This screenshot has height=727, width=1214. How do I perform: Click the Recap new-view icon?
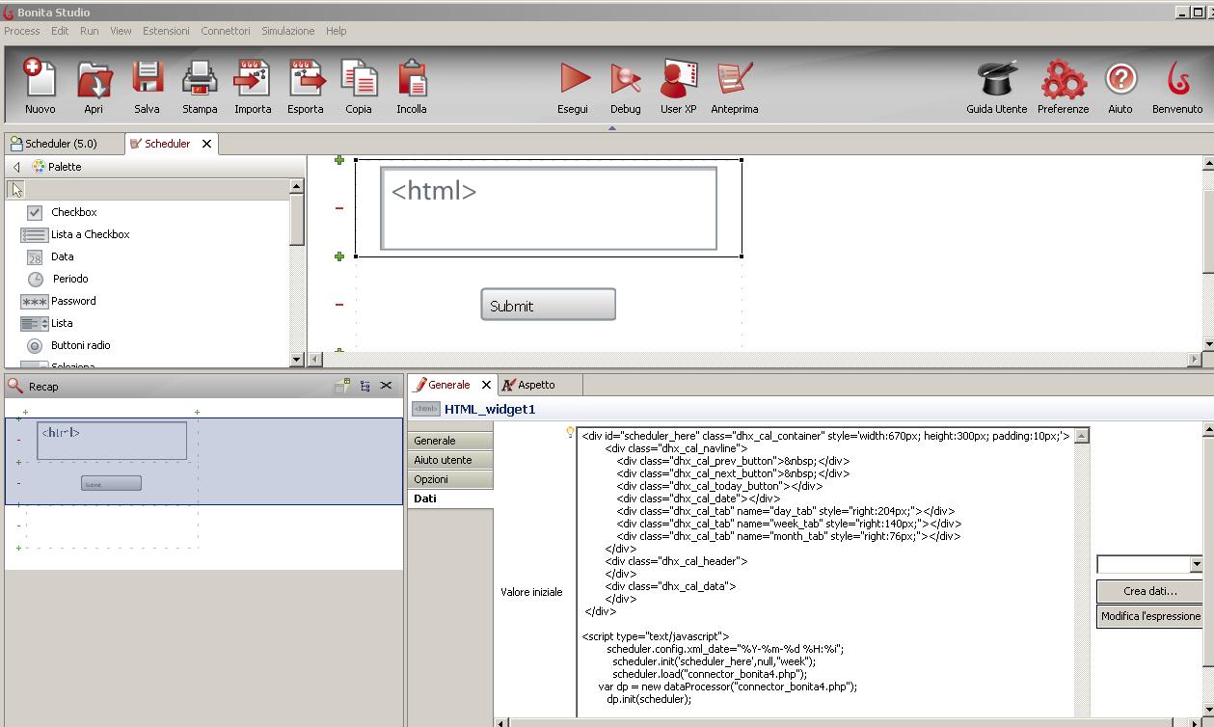click(342, 386)
